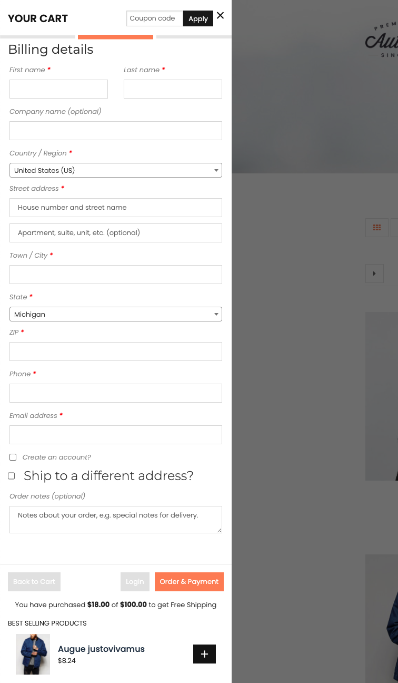Click the small play arrow button
This screenshot has width=398, height=683.
(374, 274)
